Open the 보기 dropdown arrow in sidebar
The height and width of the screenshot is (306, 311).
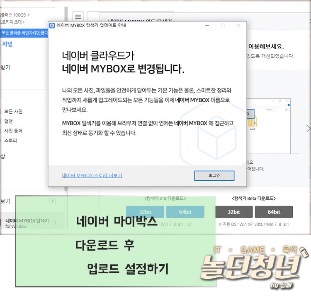click(52, 201)
